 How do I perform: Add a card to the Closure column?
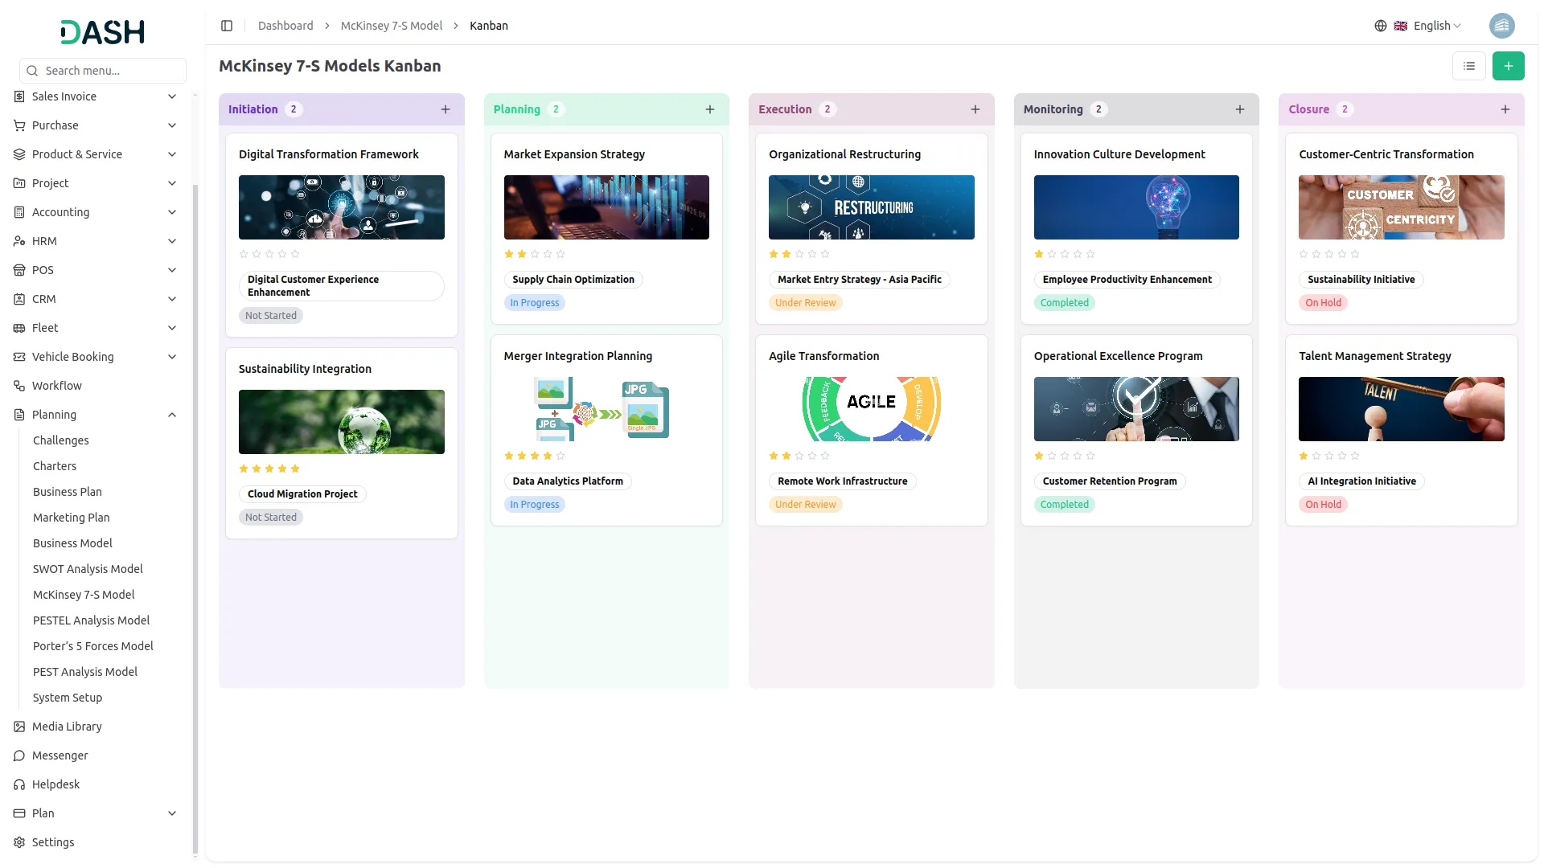(1505, 109)
